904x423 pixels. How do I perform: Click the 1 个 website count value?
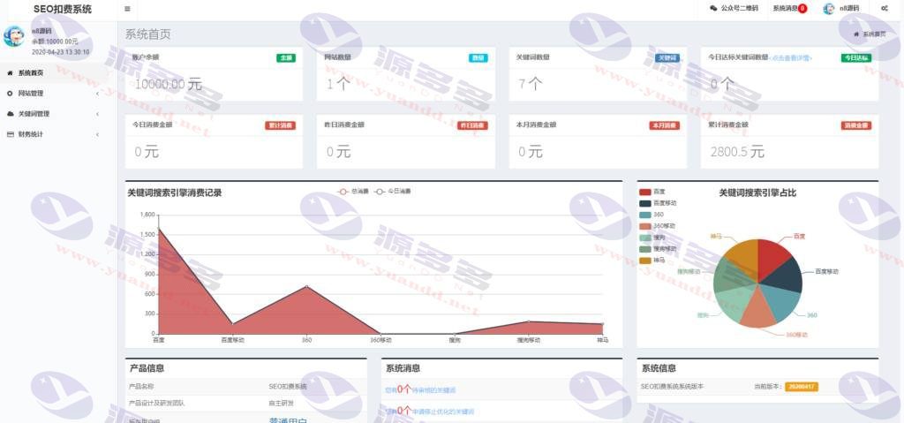click(x=338, y=85)
